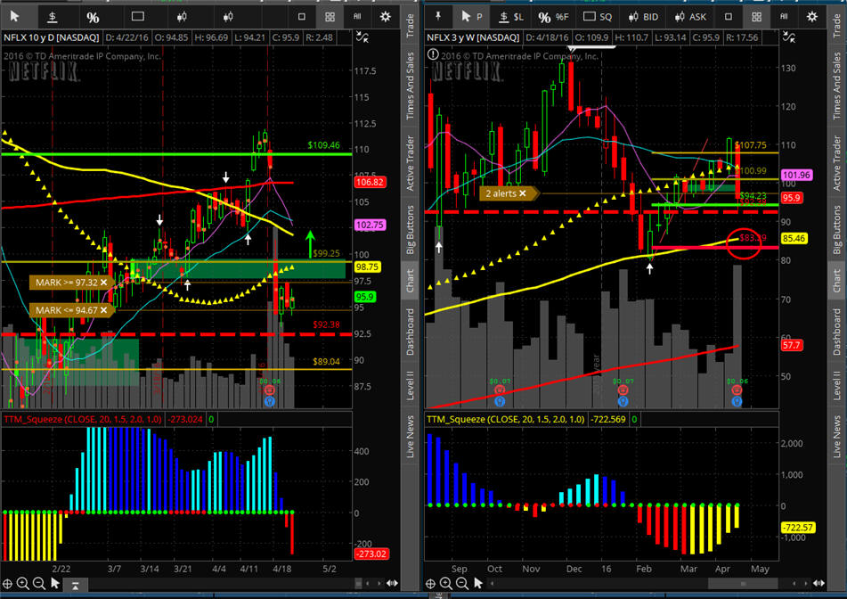Screen dimensions: 847x599
Task: Switch right chart to single-cell layout
Action: click(x=729, y=17)
